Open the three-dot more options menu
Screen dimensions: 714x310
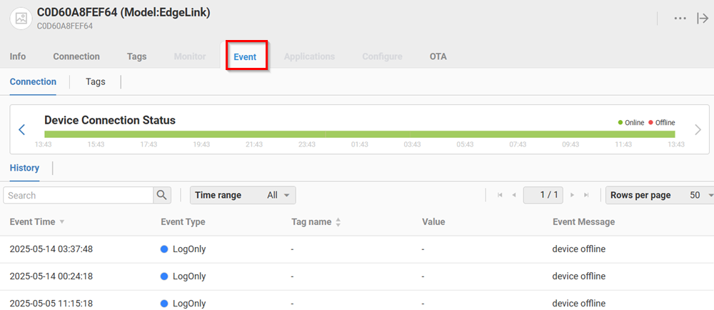tap(680, 19)
